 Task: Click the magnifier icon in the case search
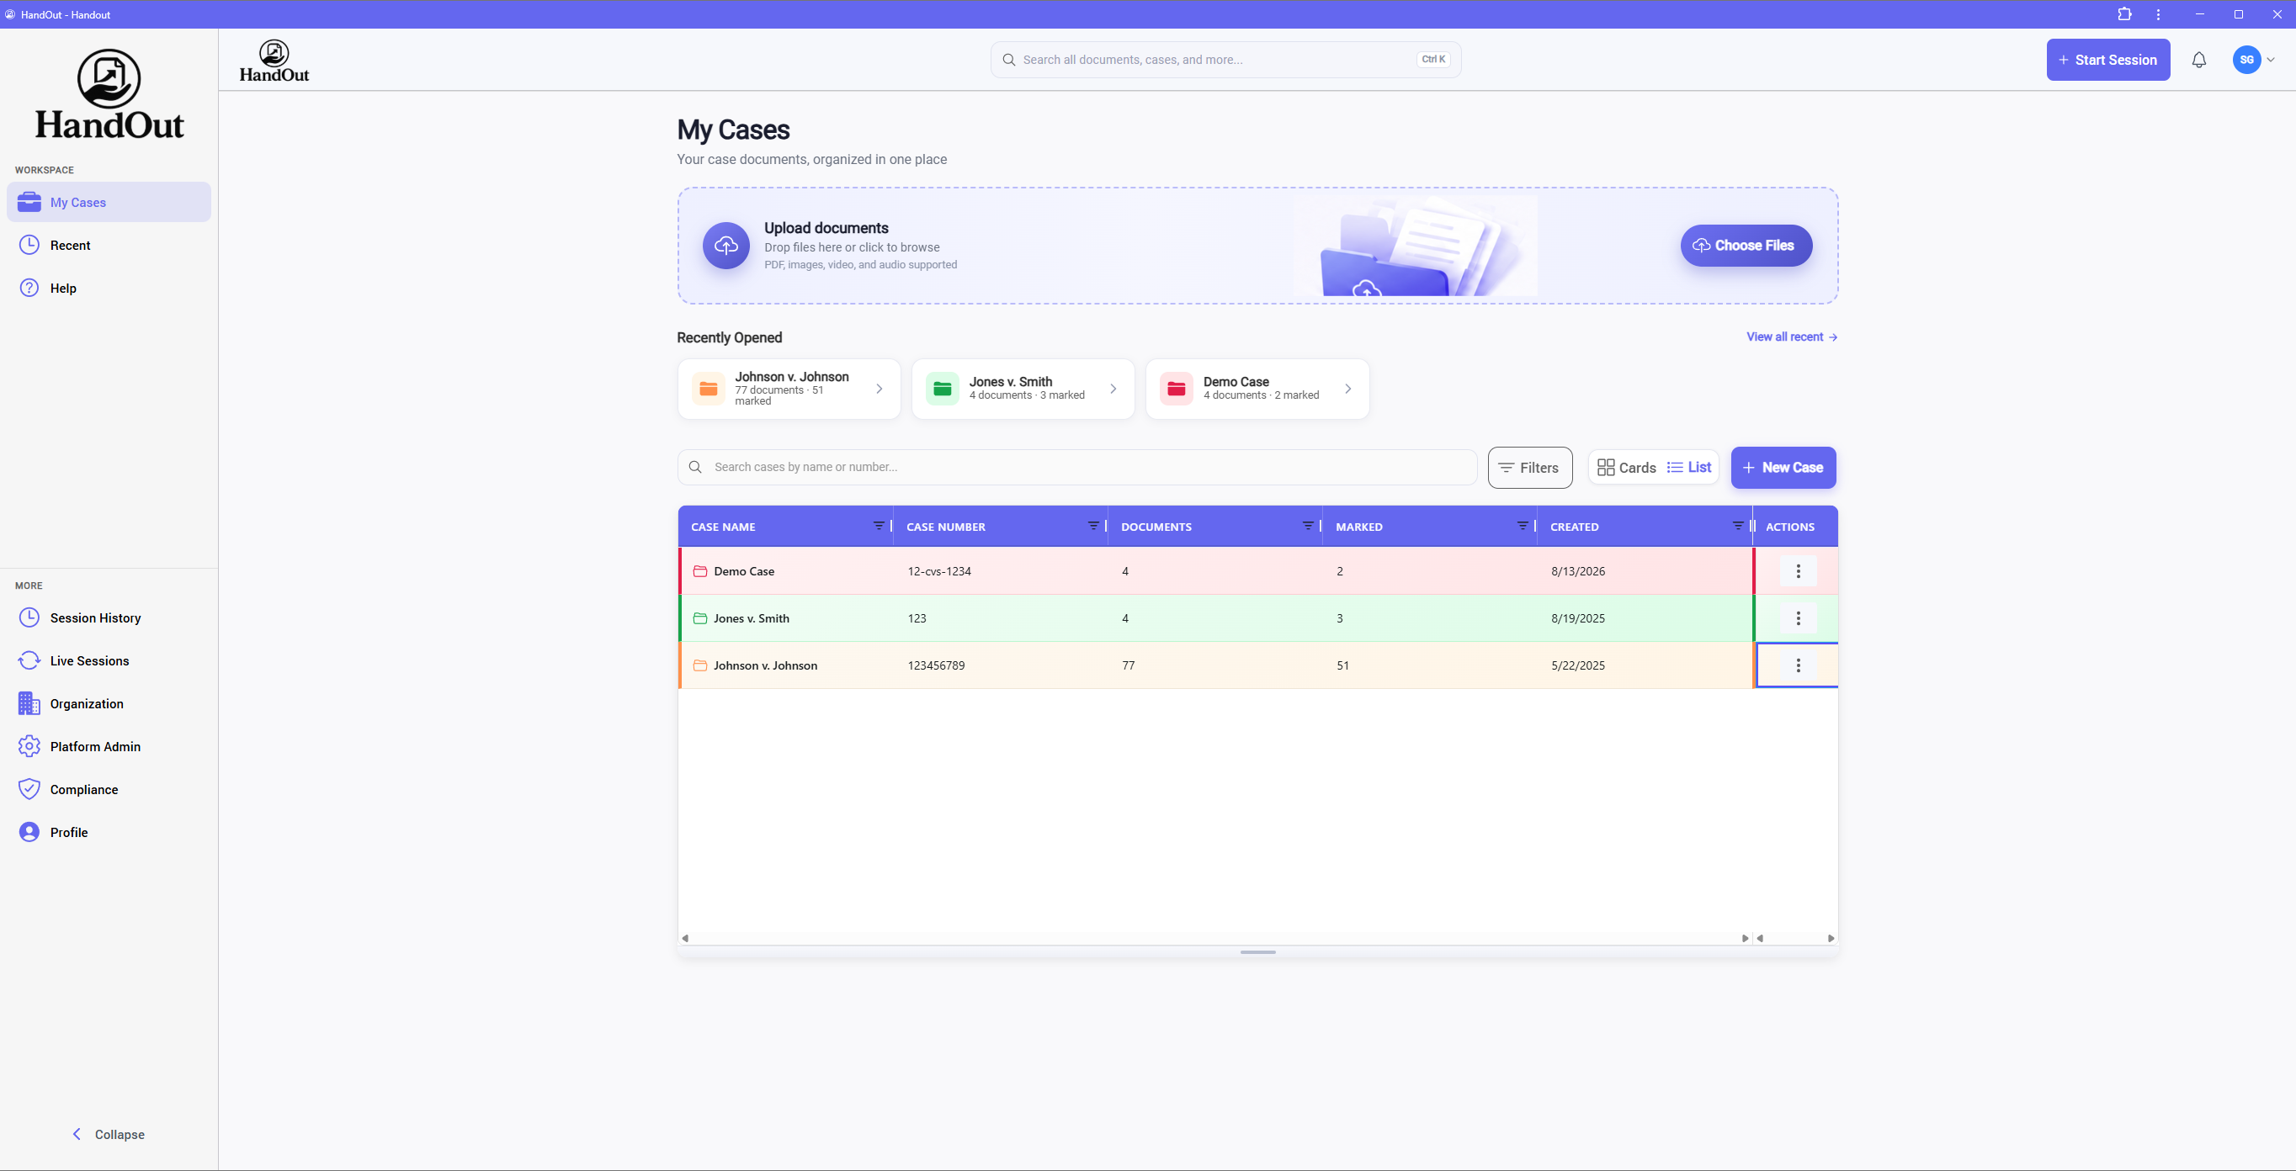[x=695, y=467]
